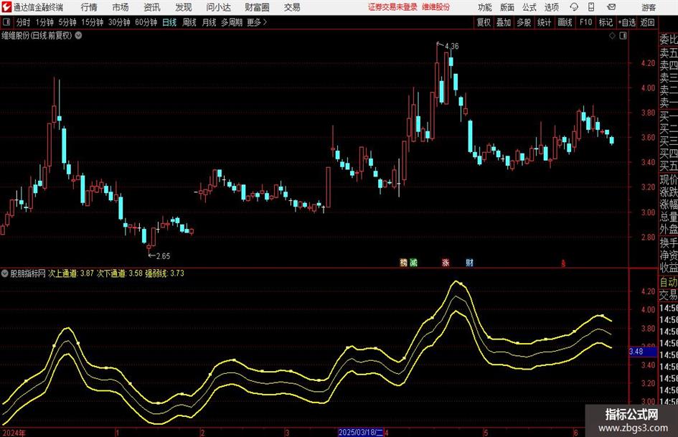Open the 版面 menu
Screen dimensions: 678x437
(507, 7)
